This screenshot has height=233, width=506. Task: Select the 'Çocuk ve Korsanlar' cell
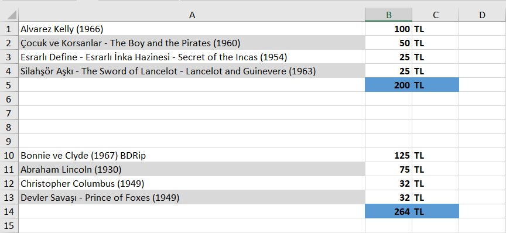pyautogui.click(x=192, y=43)
